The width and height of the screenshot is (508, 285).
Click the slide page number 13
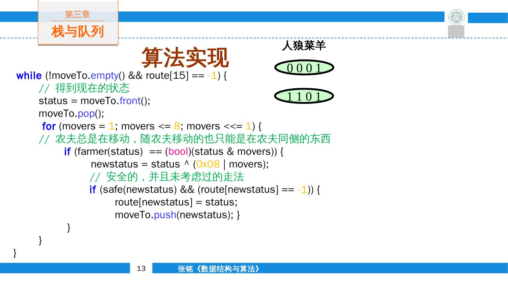click(x=141, y=268)
